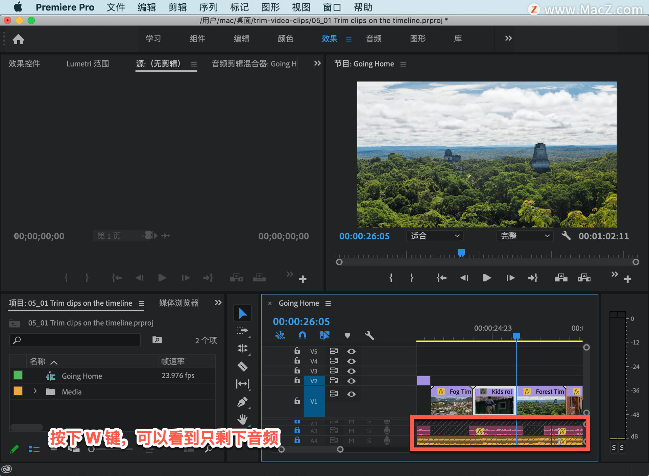This screenshot has height=476, width=649.
Task: Click the Home icon
Action: pyautogui.click(x=18, y=39)
